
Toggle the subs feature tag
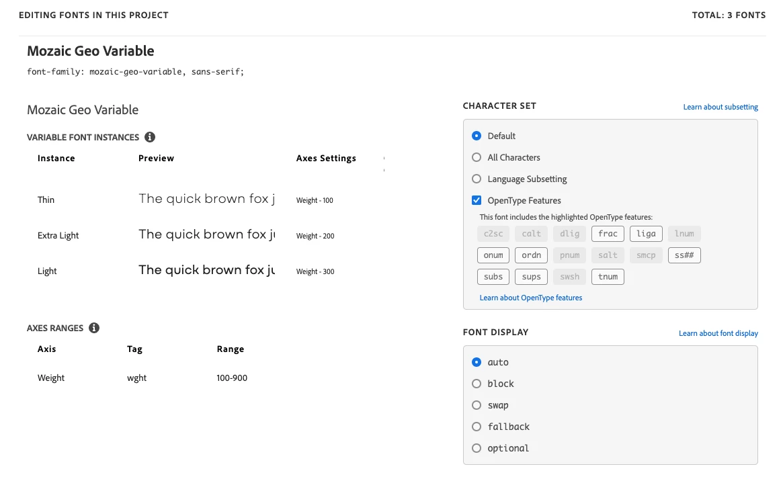pyautogui.click(x=493, y=277)
